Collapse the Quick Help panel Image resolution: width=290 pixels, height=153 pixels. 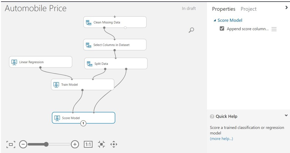(286, 115)
